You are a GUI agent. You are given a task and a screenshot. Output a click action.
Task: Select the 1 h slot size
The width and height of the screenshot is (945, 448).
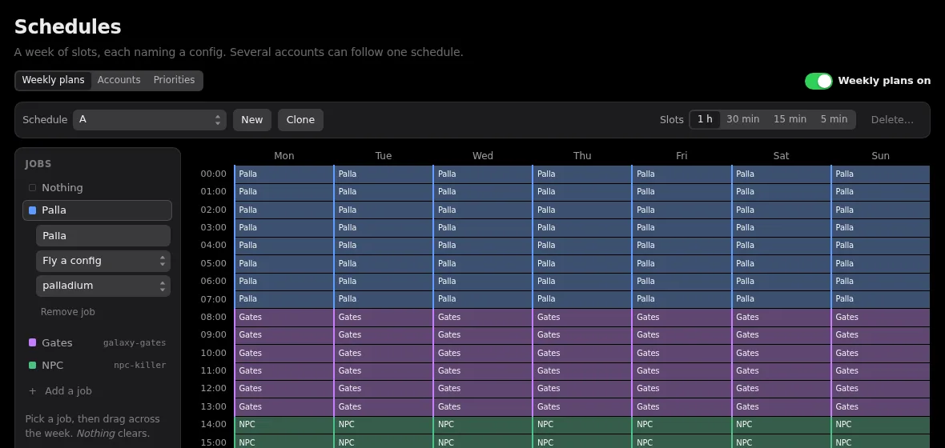[x=705, y=119]
